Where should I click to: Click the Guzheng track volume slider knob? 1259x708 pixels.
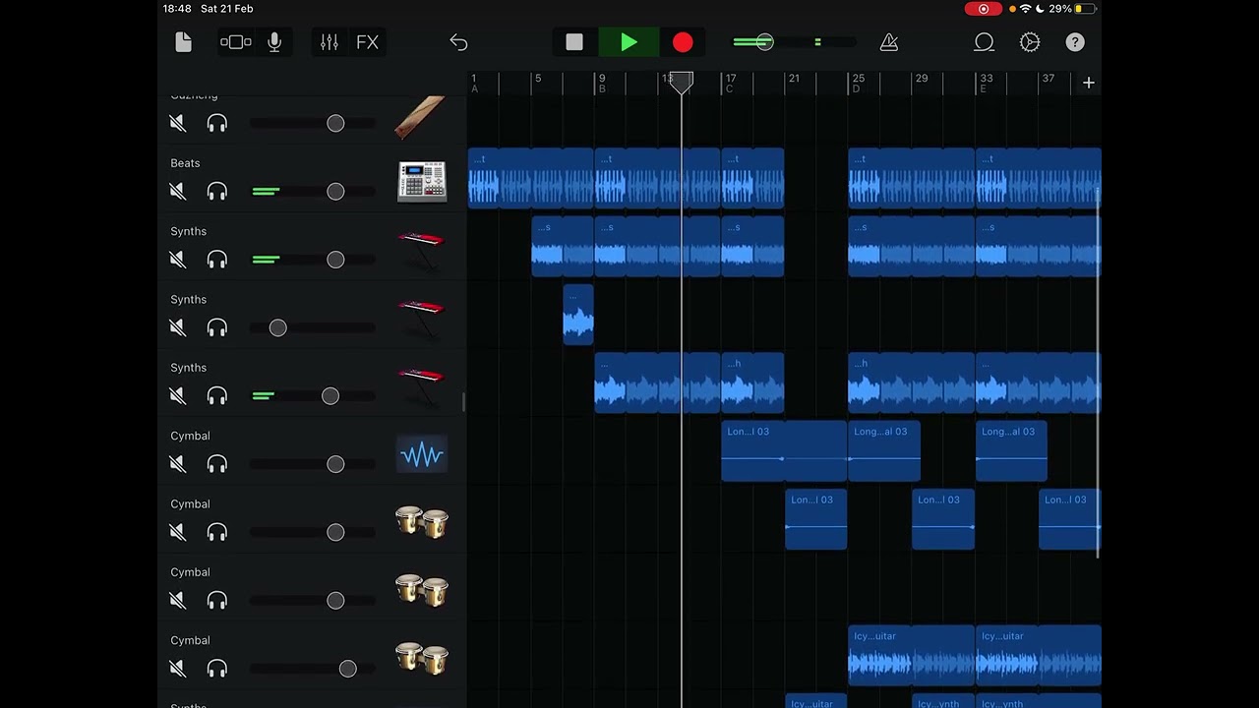pos(335,123)
